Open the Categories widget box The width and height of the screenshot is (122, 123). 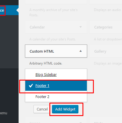click(x=106, y=27)
